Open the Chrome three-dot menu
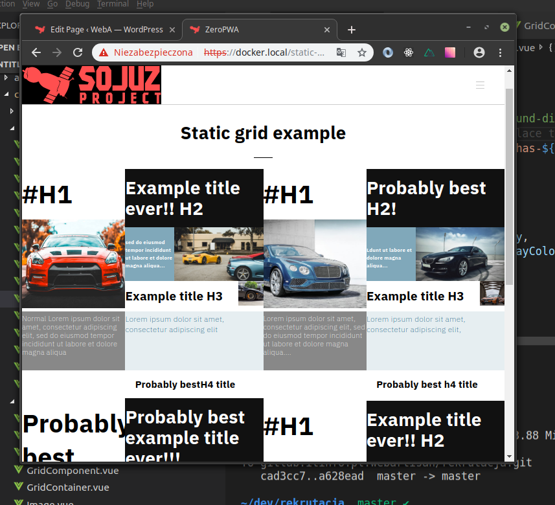The image size is (555, 505). point(500,52)
